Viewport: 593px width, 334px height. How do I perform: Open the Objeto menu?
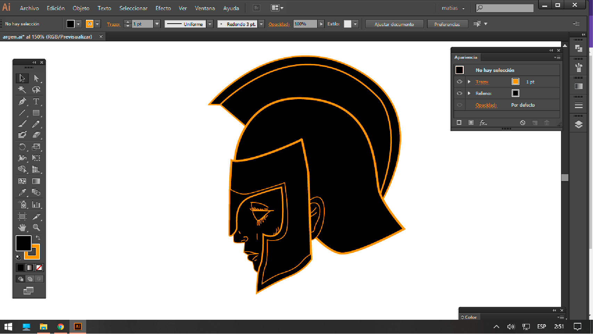click(81, 8)
